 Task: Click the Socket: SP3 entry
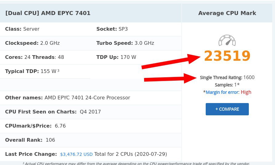click(x=112, y=29)
